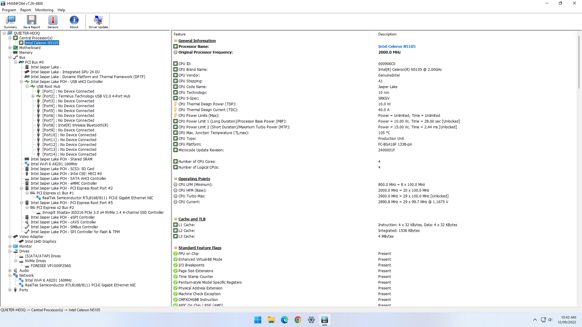Click the Cache and TLB section heading
The width and height of the screenshot is (582, 327).
[192, 219]
